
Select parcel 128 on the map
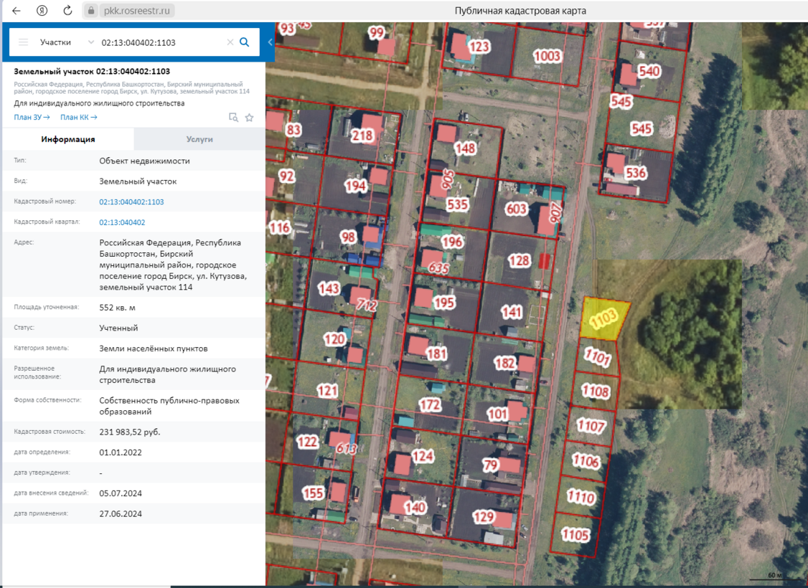pos(519,260)
